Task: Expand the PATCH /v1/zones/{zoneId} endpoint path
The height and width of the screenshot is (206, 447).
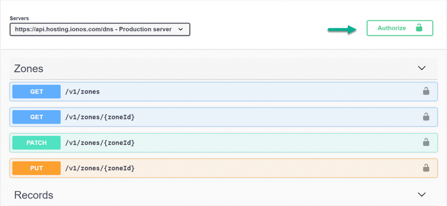Action: coord(100,142)
